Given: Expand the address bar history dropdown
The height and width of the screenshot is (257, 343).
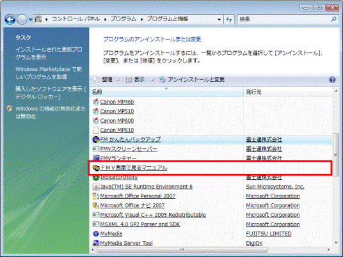Looking at the screenshot, I should pyautogui.click(x=219, y=19).
